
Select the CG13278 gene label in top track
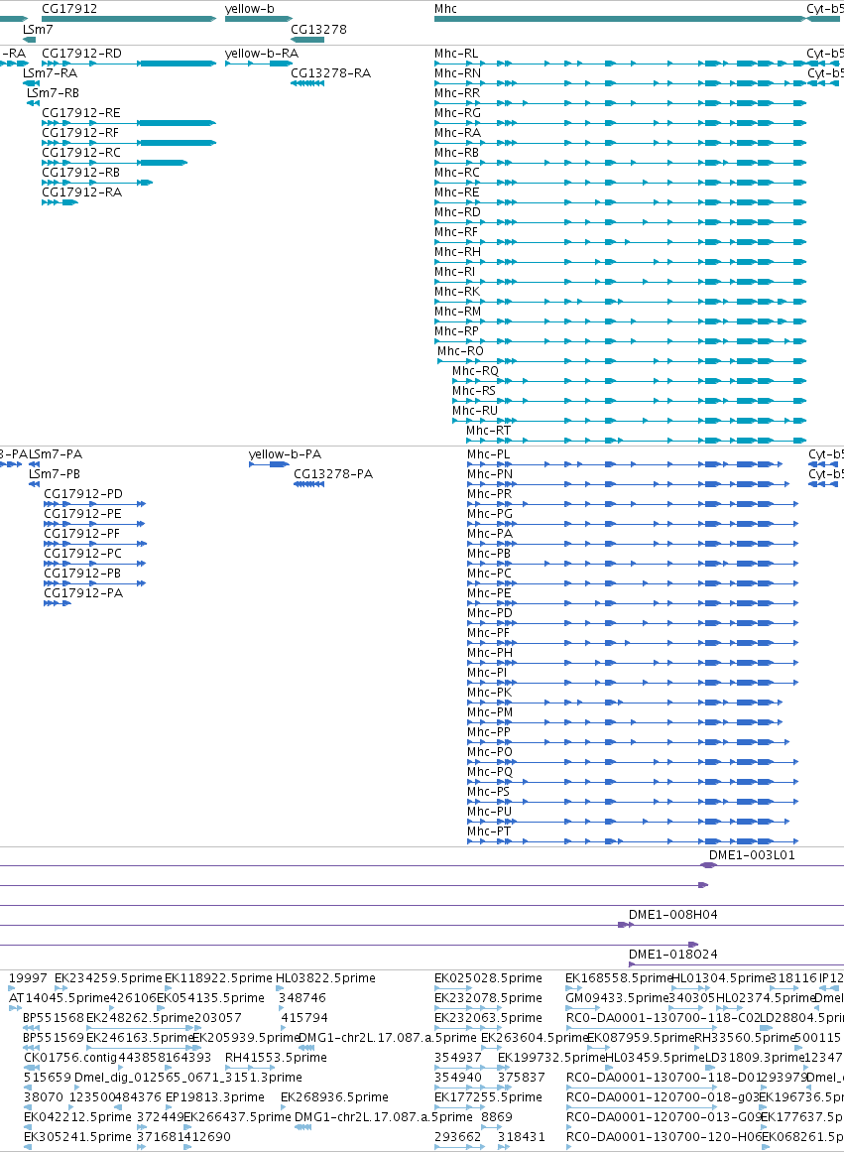coord(318,30)
